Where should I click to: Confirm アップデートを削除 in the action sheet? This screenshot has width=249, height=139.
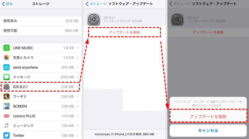click(x=208, y=116)
